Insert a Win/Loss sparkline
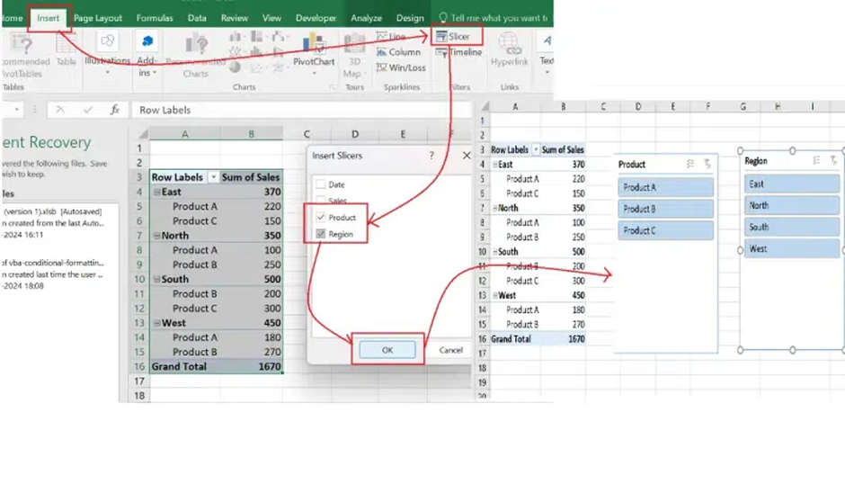Image resolution: width=845 pixels, height=502 pixels. click(382, 67)
